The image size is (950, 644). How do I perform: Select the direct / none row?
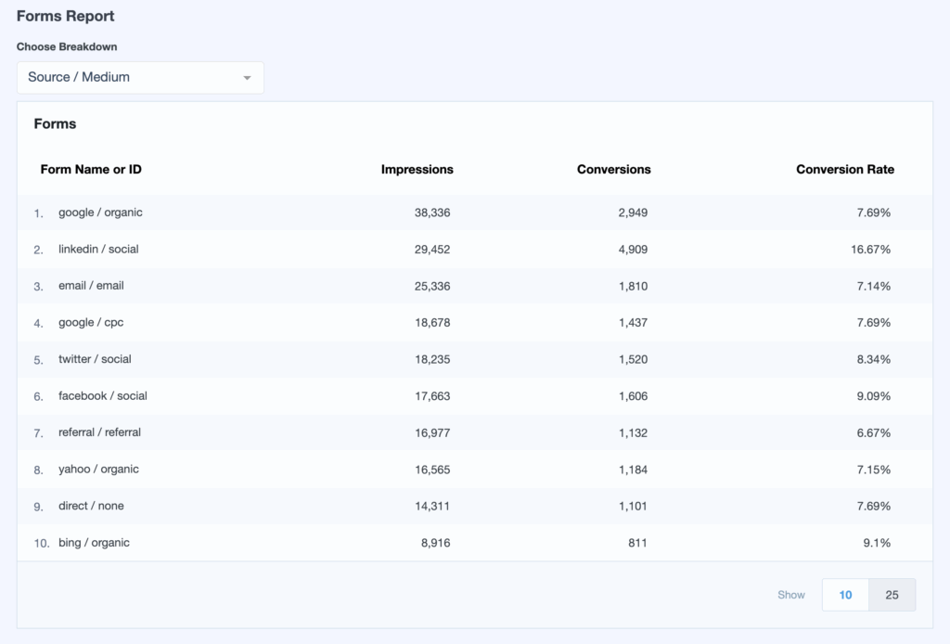[x=91, y=506]
